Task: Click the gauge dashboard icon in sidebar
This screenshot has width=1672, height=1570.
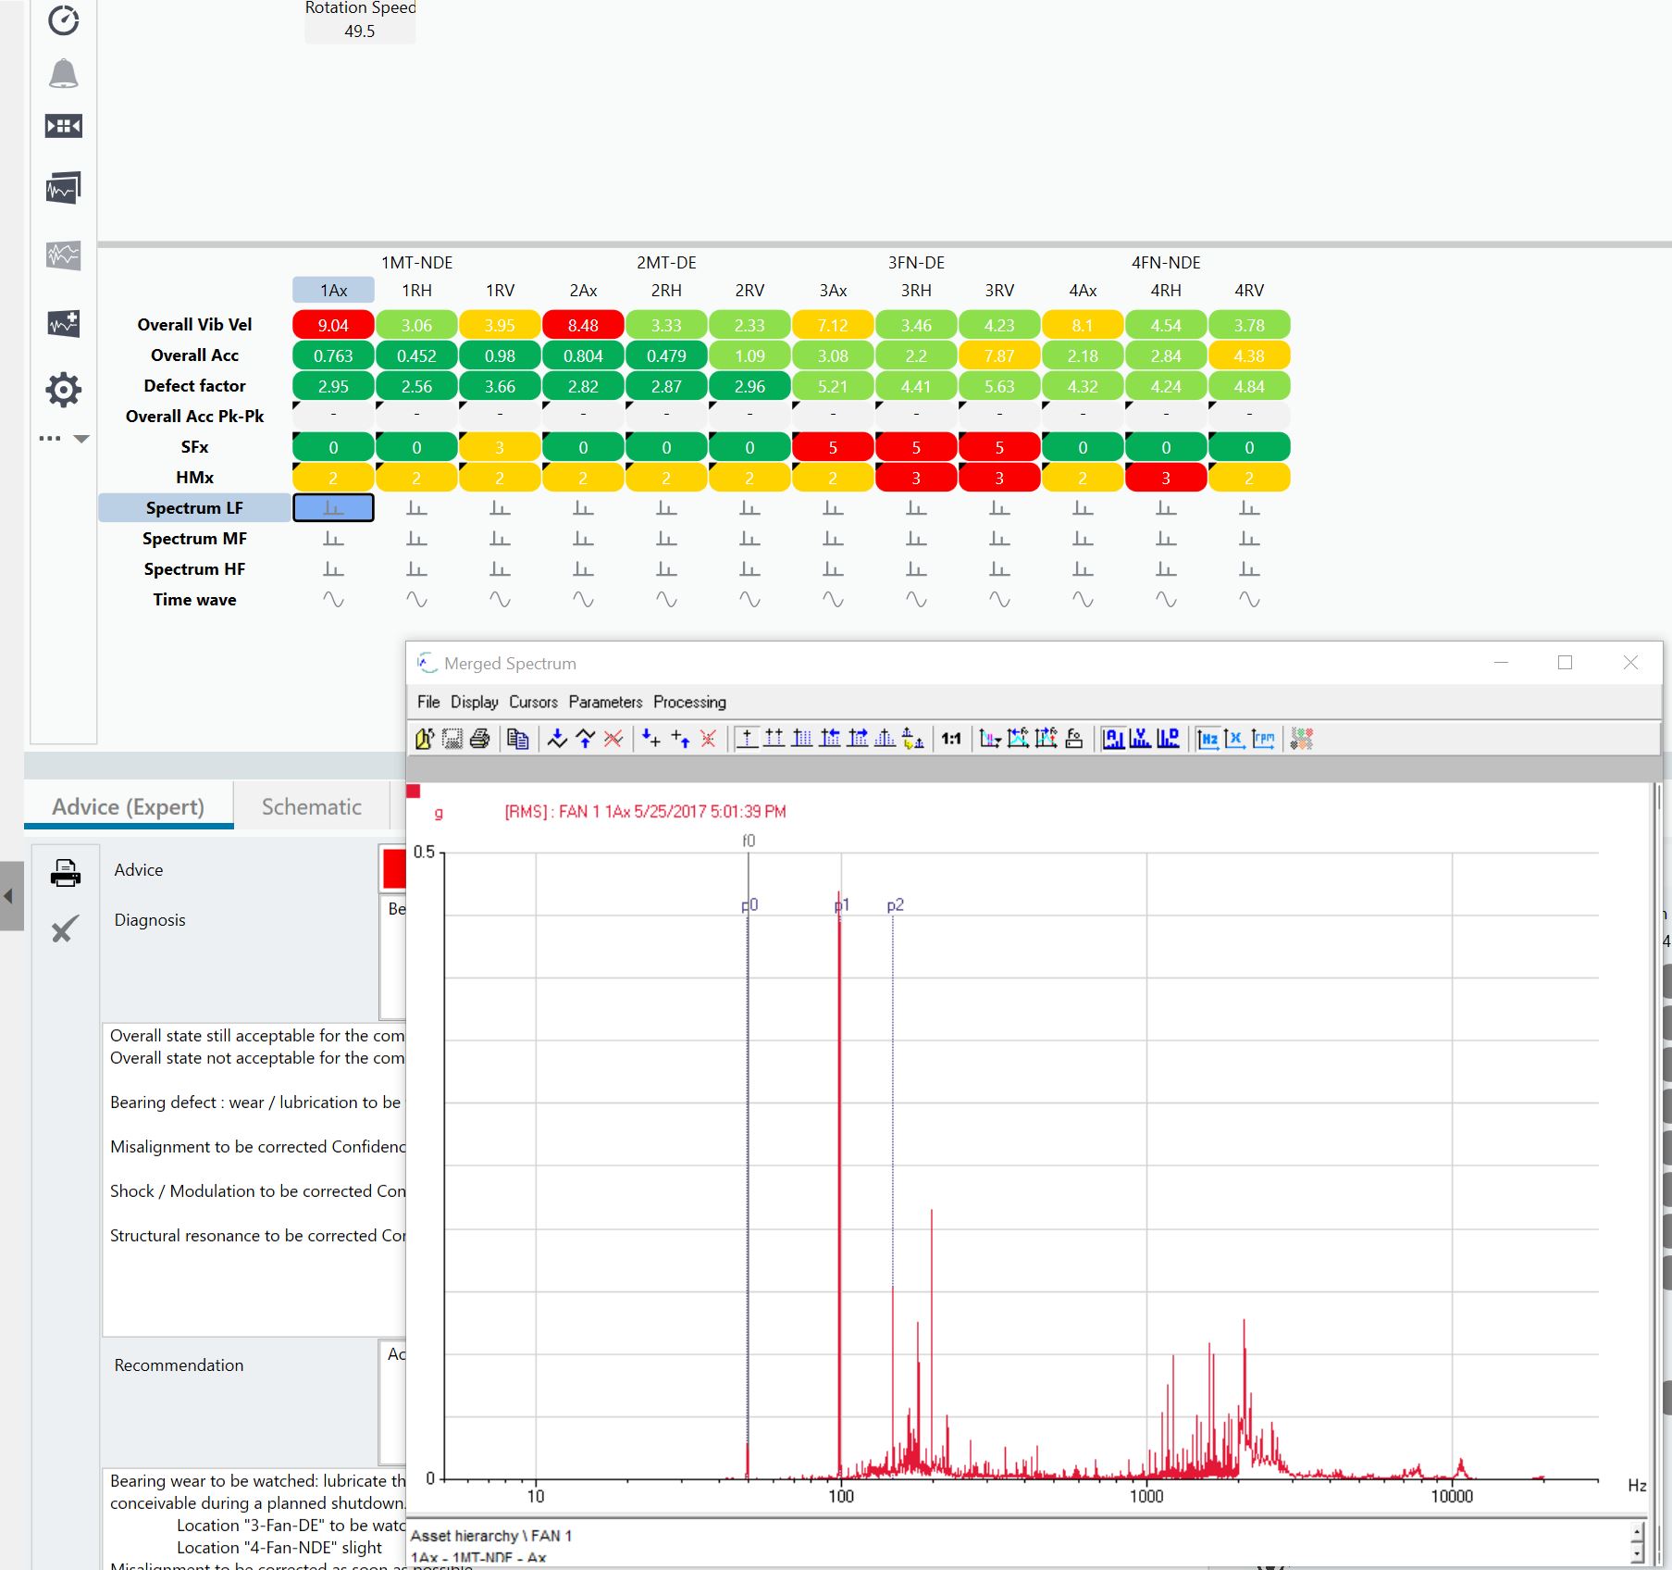Action: coord(63,20)
